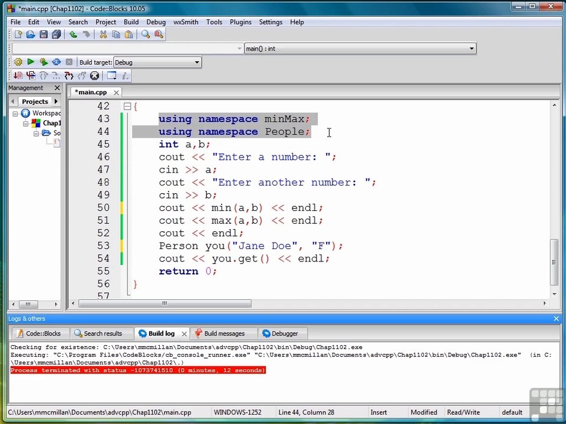Click the Step into debugger icon
This screenshot has height=424, width=566.
click(69, 76)
